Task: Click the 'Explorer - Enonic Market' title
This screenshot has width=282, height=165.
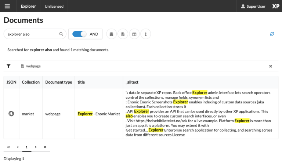Action: (x=99, y=114)
